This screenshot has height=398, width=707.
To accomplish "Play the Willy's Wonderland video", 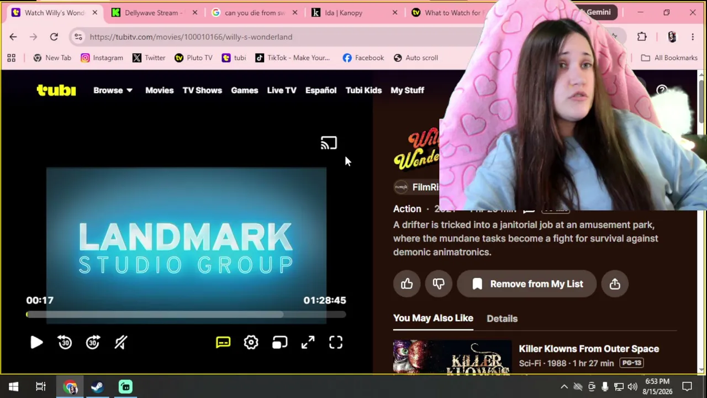I will pos(36,343).
